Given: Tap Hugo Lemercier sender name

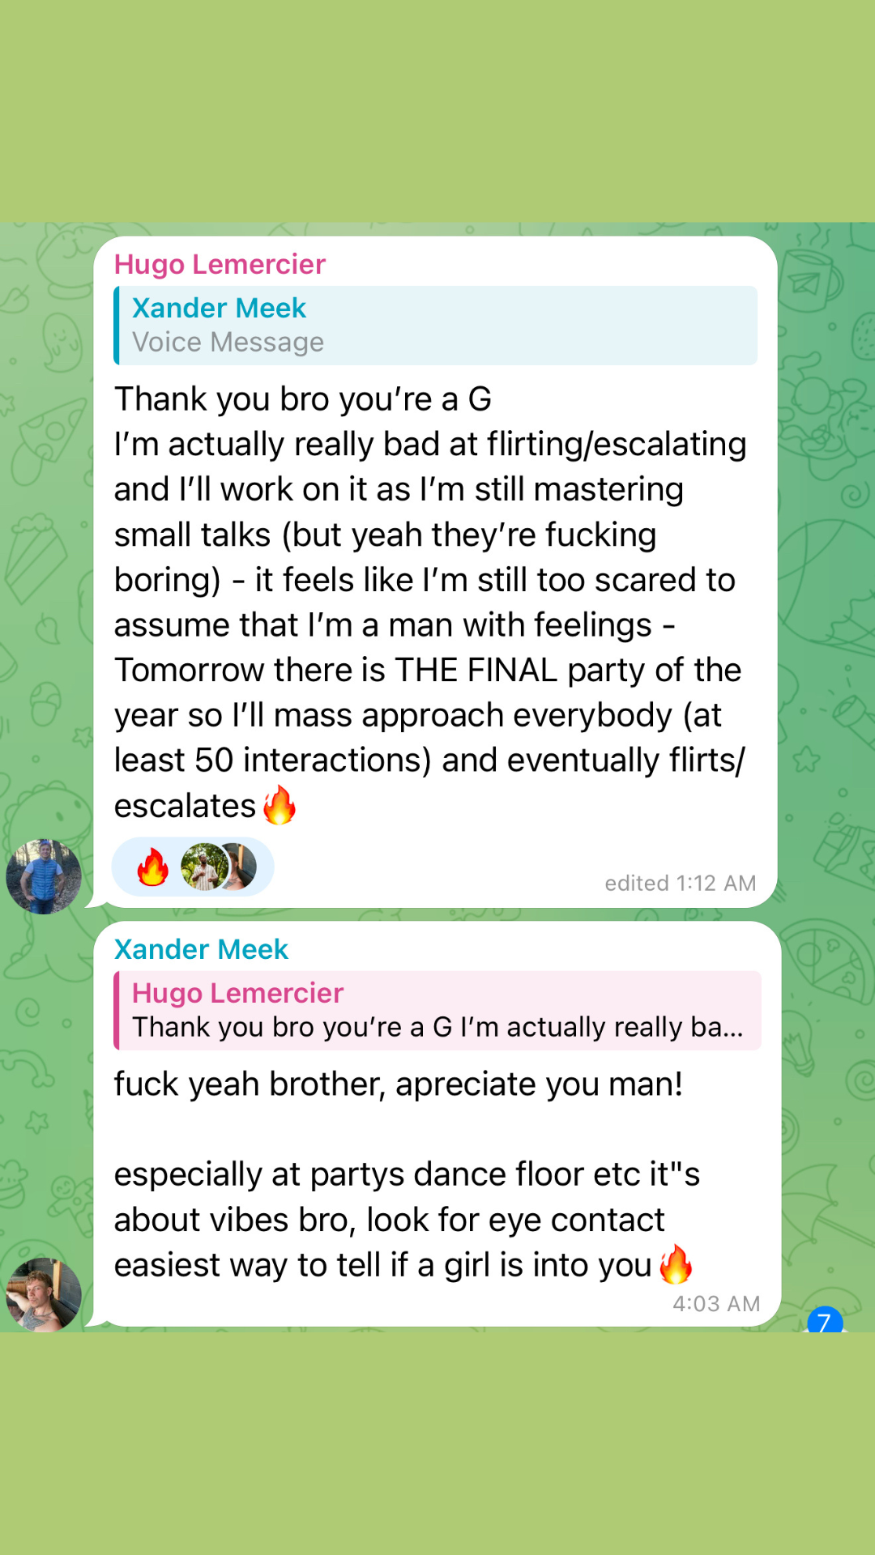Looking at the screenshot, I should 220,264.
